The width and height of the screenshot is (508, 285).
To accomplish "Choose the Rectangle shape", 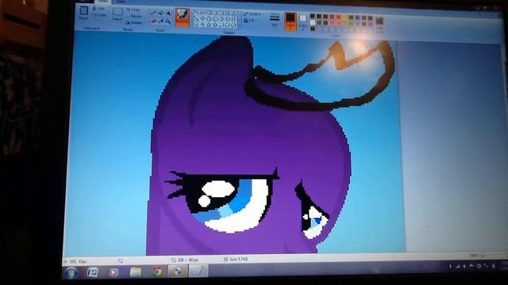I will click(215, 13).
